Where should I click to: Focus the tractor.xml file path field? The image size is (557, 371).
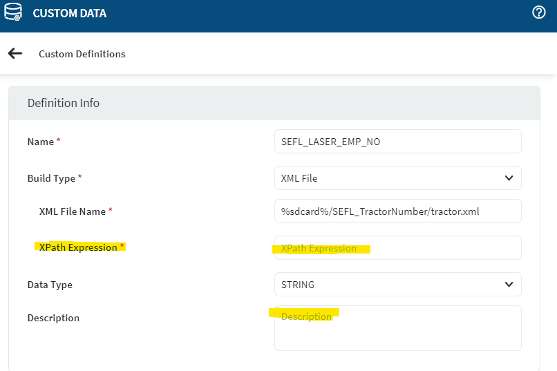397,211
